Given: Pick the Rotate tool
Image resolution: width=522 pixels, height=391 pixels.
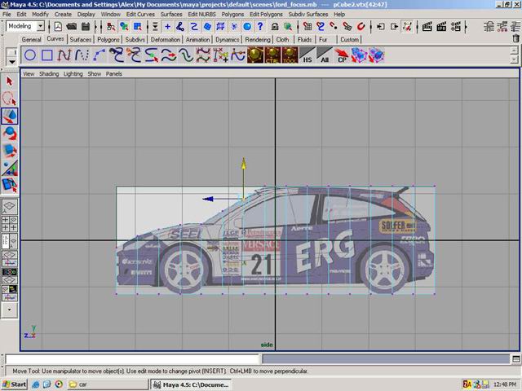Looking at the screenshot, I should point(10,134).
